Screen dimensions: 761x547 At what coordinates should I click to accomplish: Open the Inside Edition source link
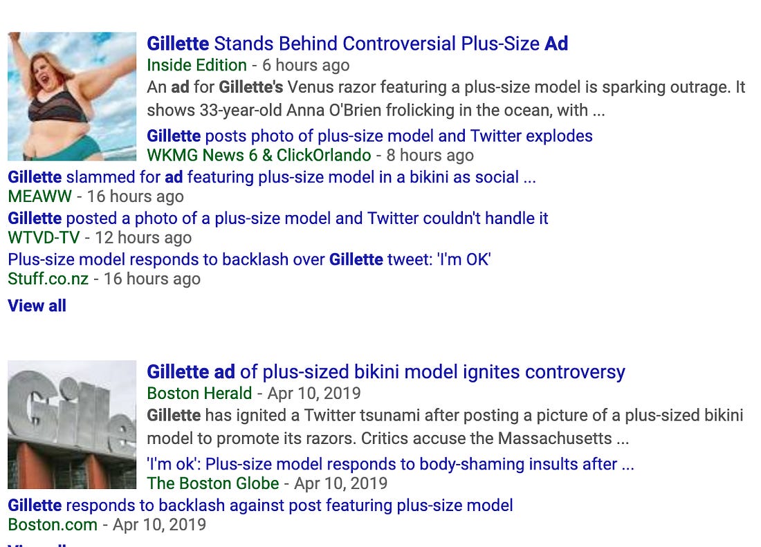196,65
